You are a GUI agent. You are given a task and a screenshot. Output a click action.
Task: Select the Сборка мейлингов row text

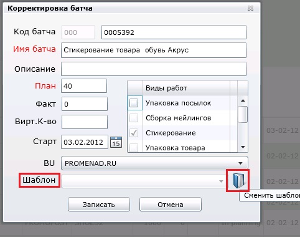[x=178, y=118]
